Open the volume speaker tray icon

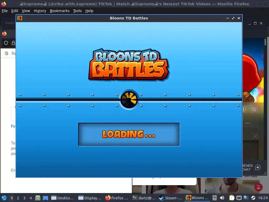tap(222, 198)
